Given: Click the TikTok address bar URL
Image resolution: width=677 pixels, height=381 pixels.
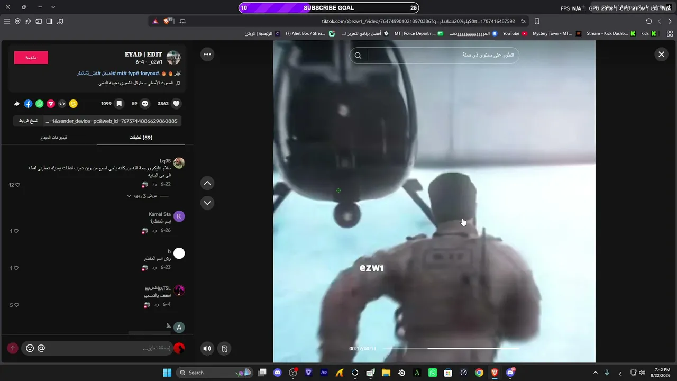Looking at the screenshot, I should (418, 21).
